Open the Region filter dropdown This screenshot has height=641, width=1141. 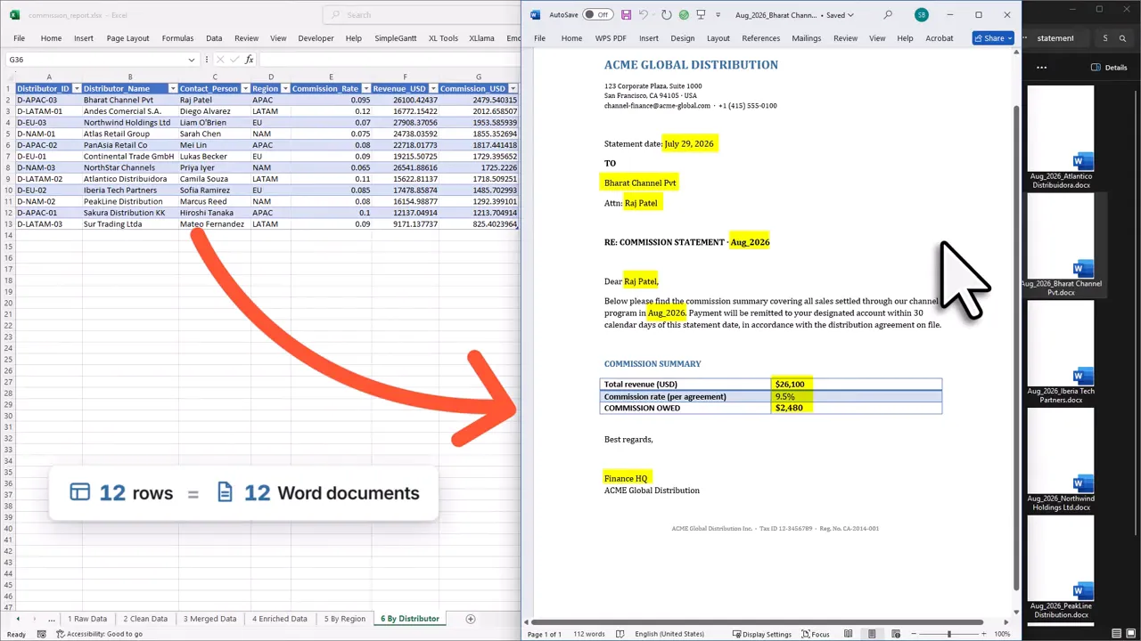[x=285, y=89]
